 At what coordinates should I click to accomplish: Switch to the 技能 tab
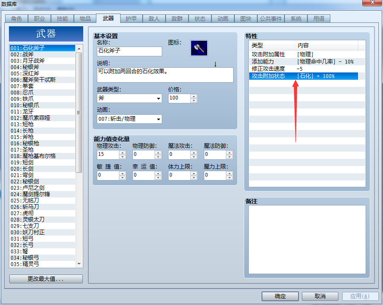pos(62,19)
